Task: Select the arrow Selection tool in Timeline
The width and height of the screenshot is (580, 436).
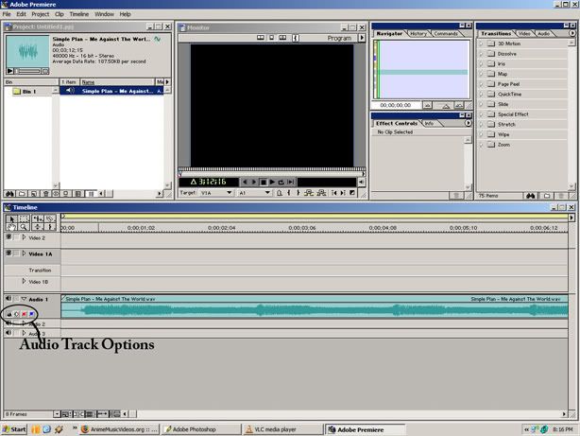Action: point(11,218)
